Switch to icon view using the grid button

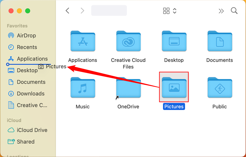pyautogui.click(x=166, y=11)
